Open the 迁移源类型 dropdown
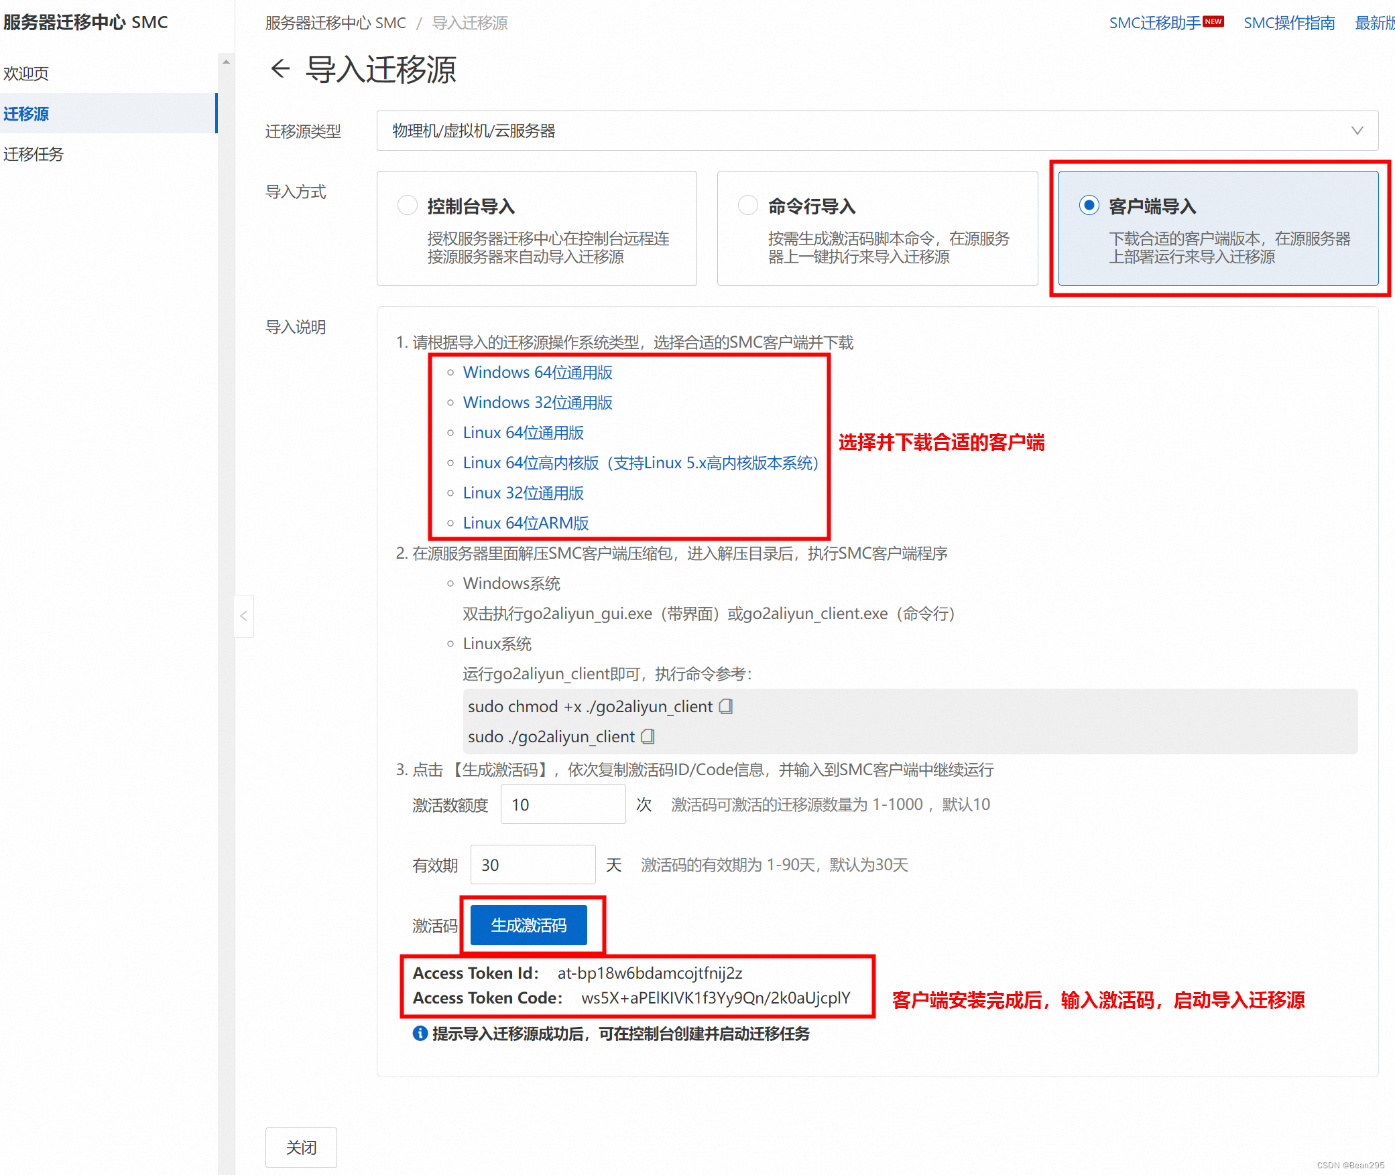Screen dimensions: 1395x1175 click(x=876, y=131)
